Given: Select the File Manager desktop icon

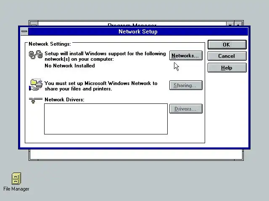Looking at the screenshot, I should (16, 182).
